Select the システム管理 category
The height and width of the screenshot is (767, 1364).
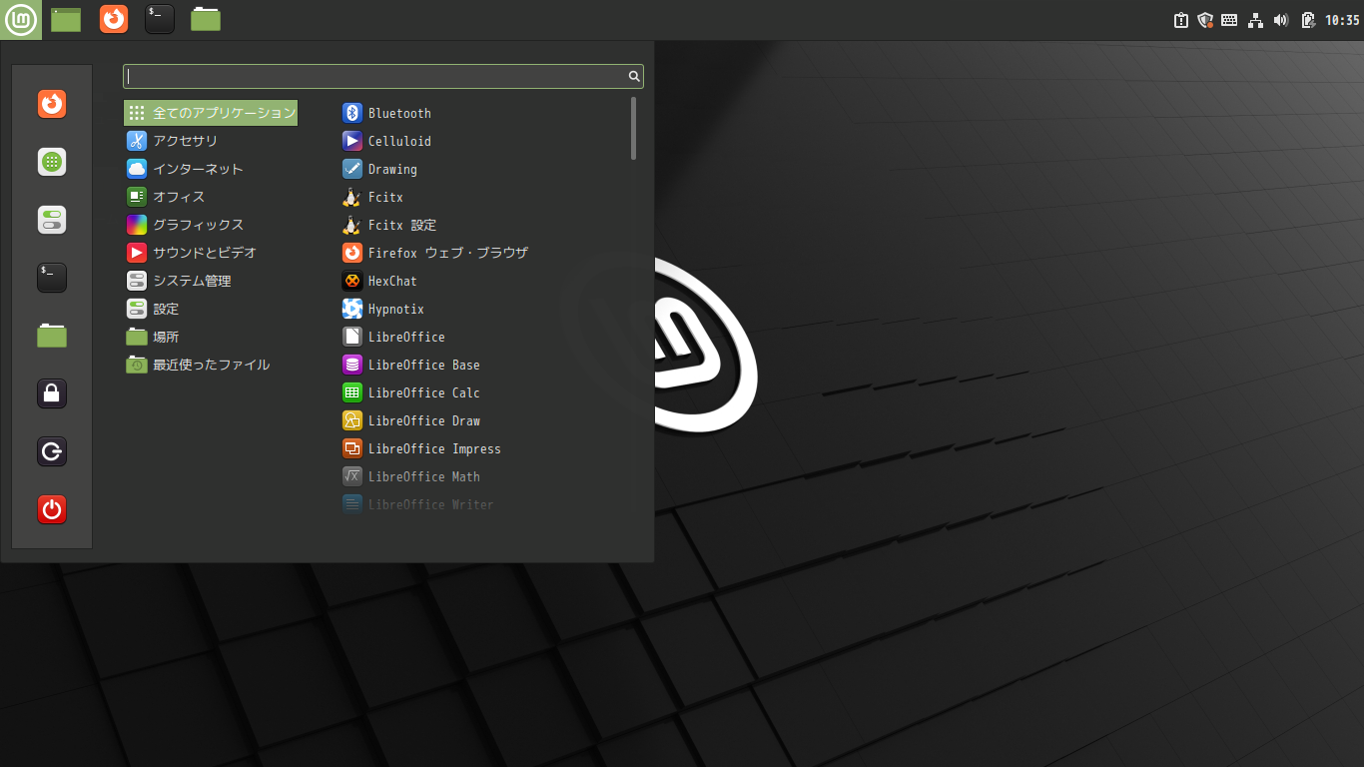pos(211,281)
